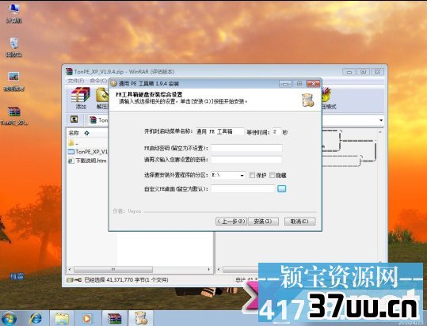427x326 pixels.
Task: Open the Computer desktop icon
Action: 14,13
